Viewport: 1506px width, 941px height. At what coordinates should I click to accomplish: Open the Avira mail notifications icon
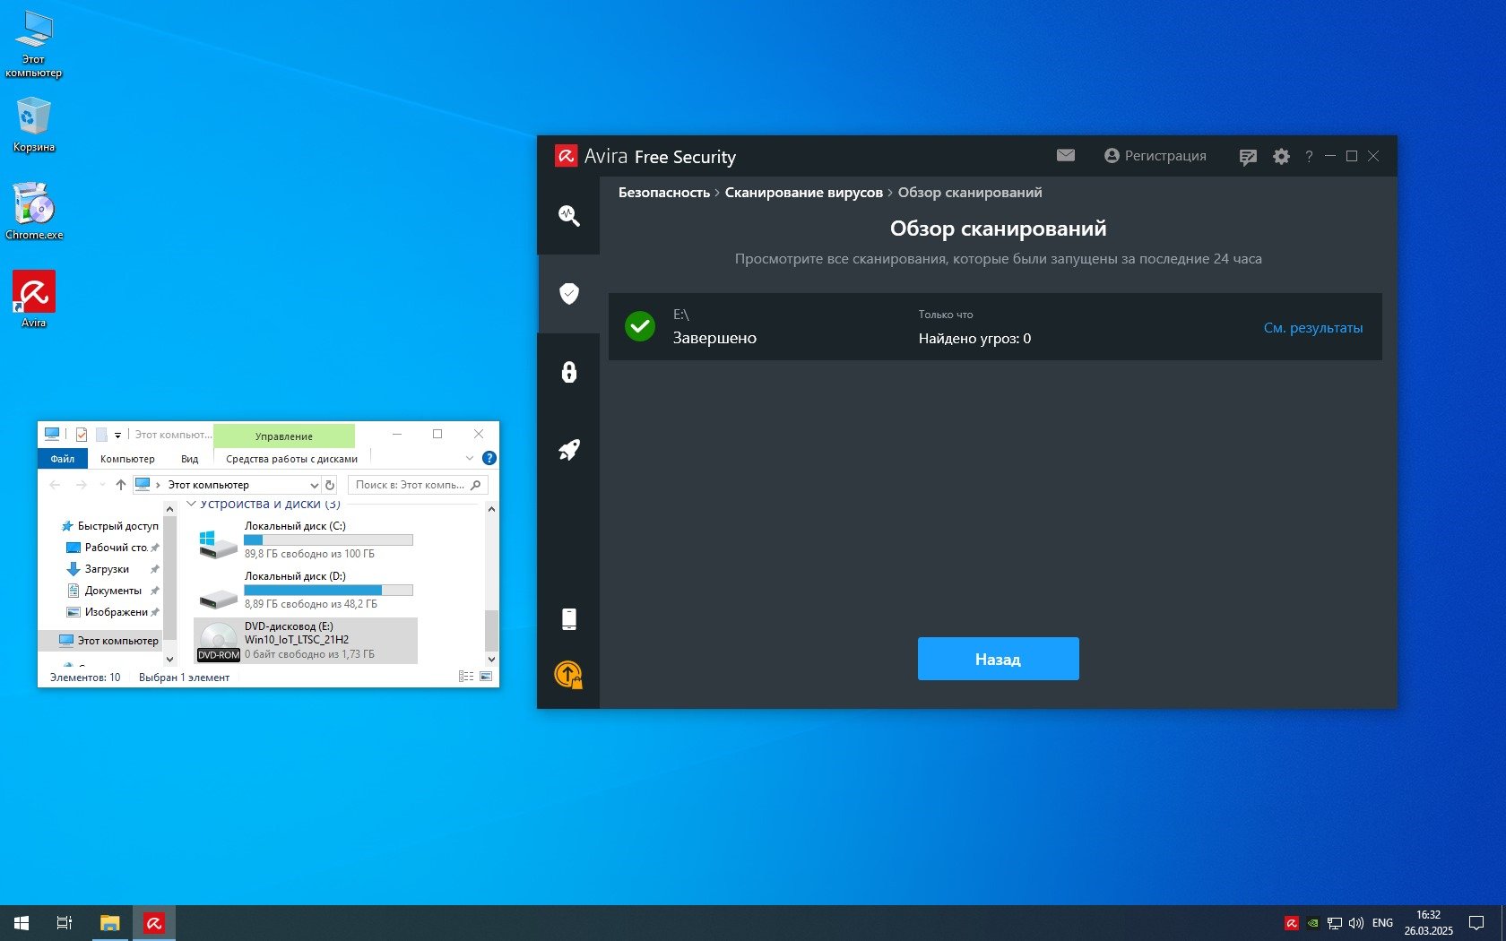(x=1065, y=156)
